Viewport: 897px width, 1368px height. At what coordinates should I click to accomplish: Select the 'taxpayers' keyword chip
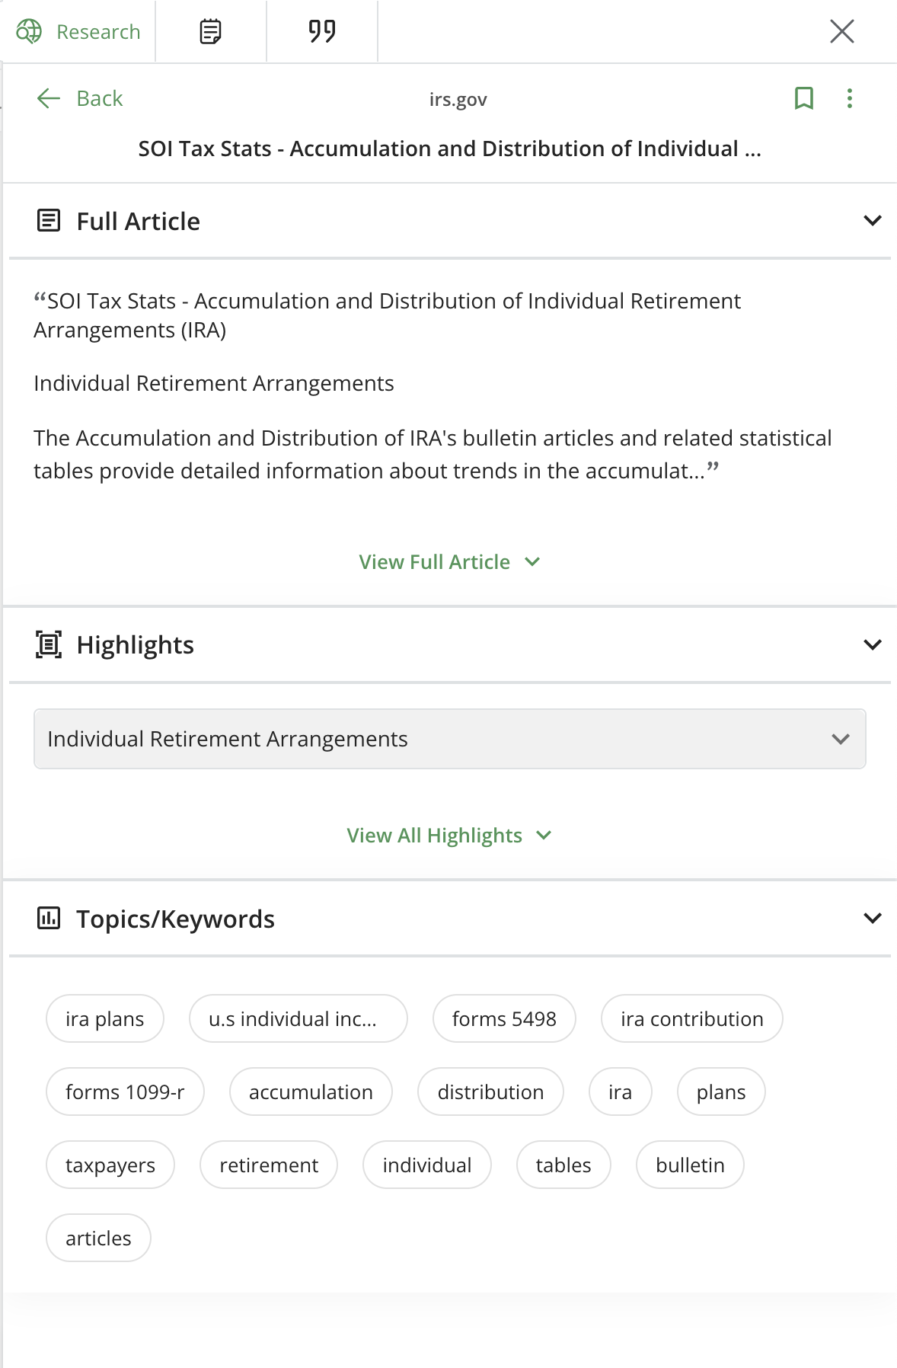(110, 1165)
